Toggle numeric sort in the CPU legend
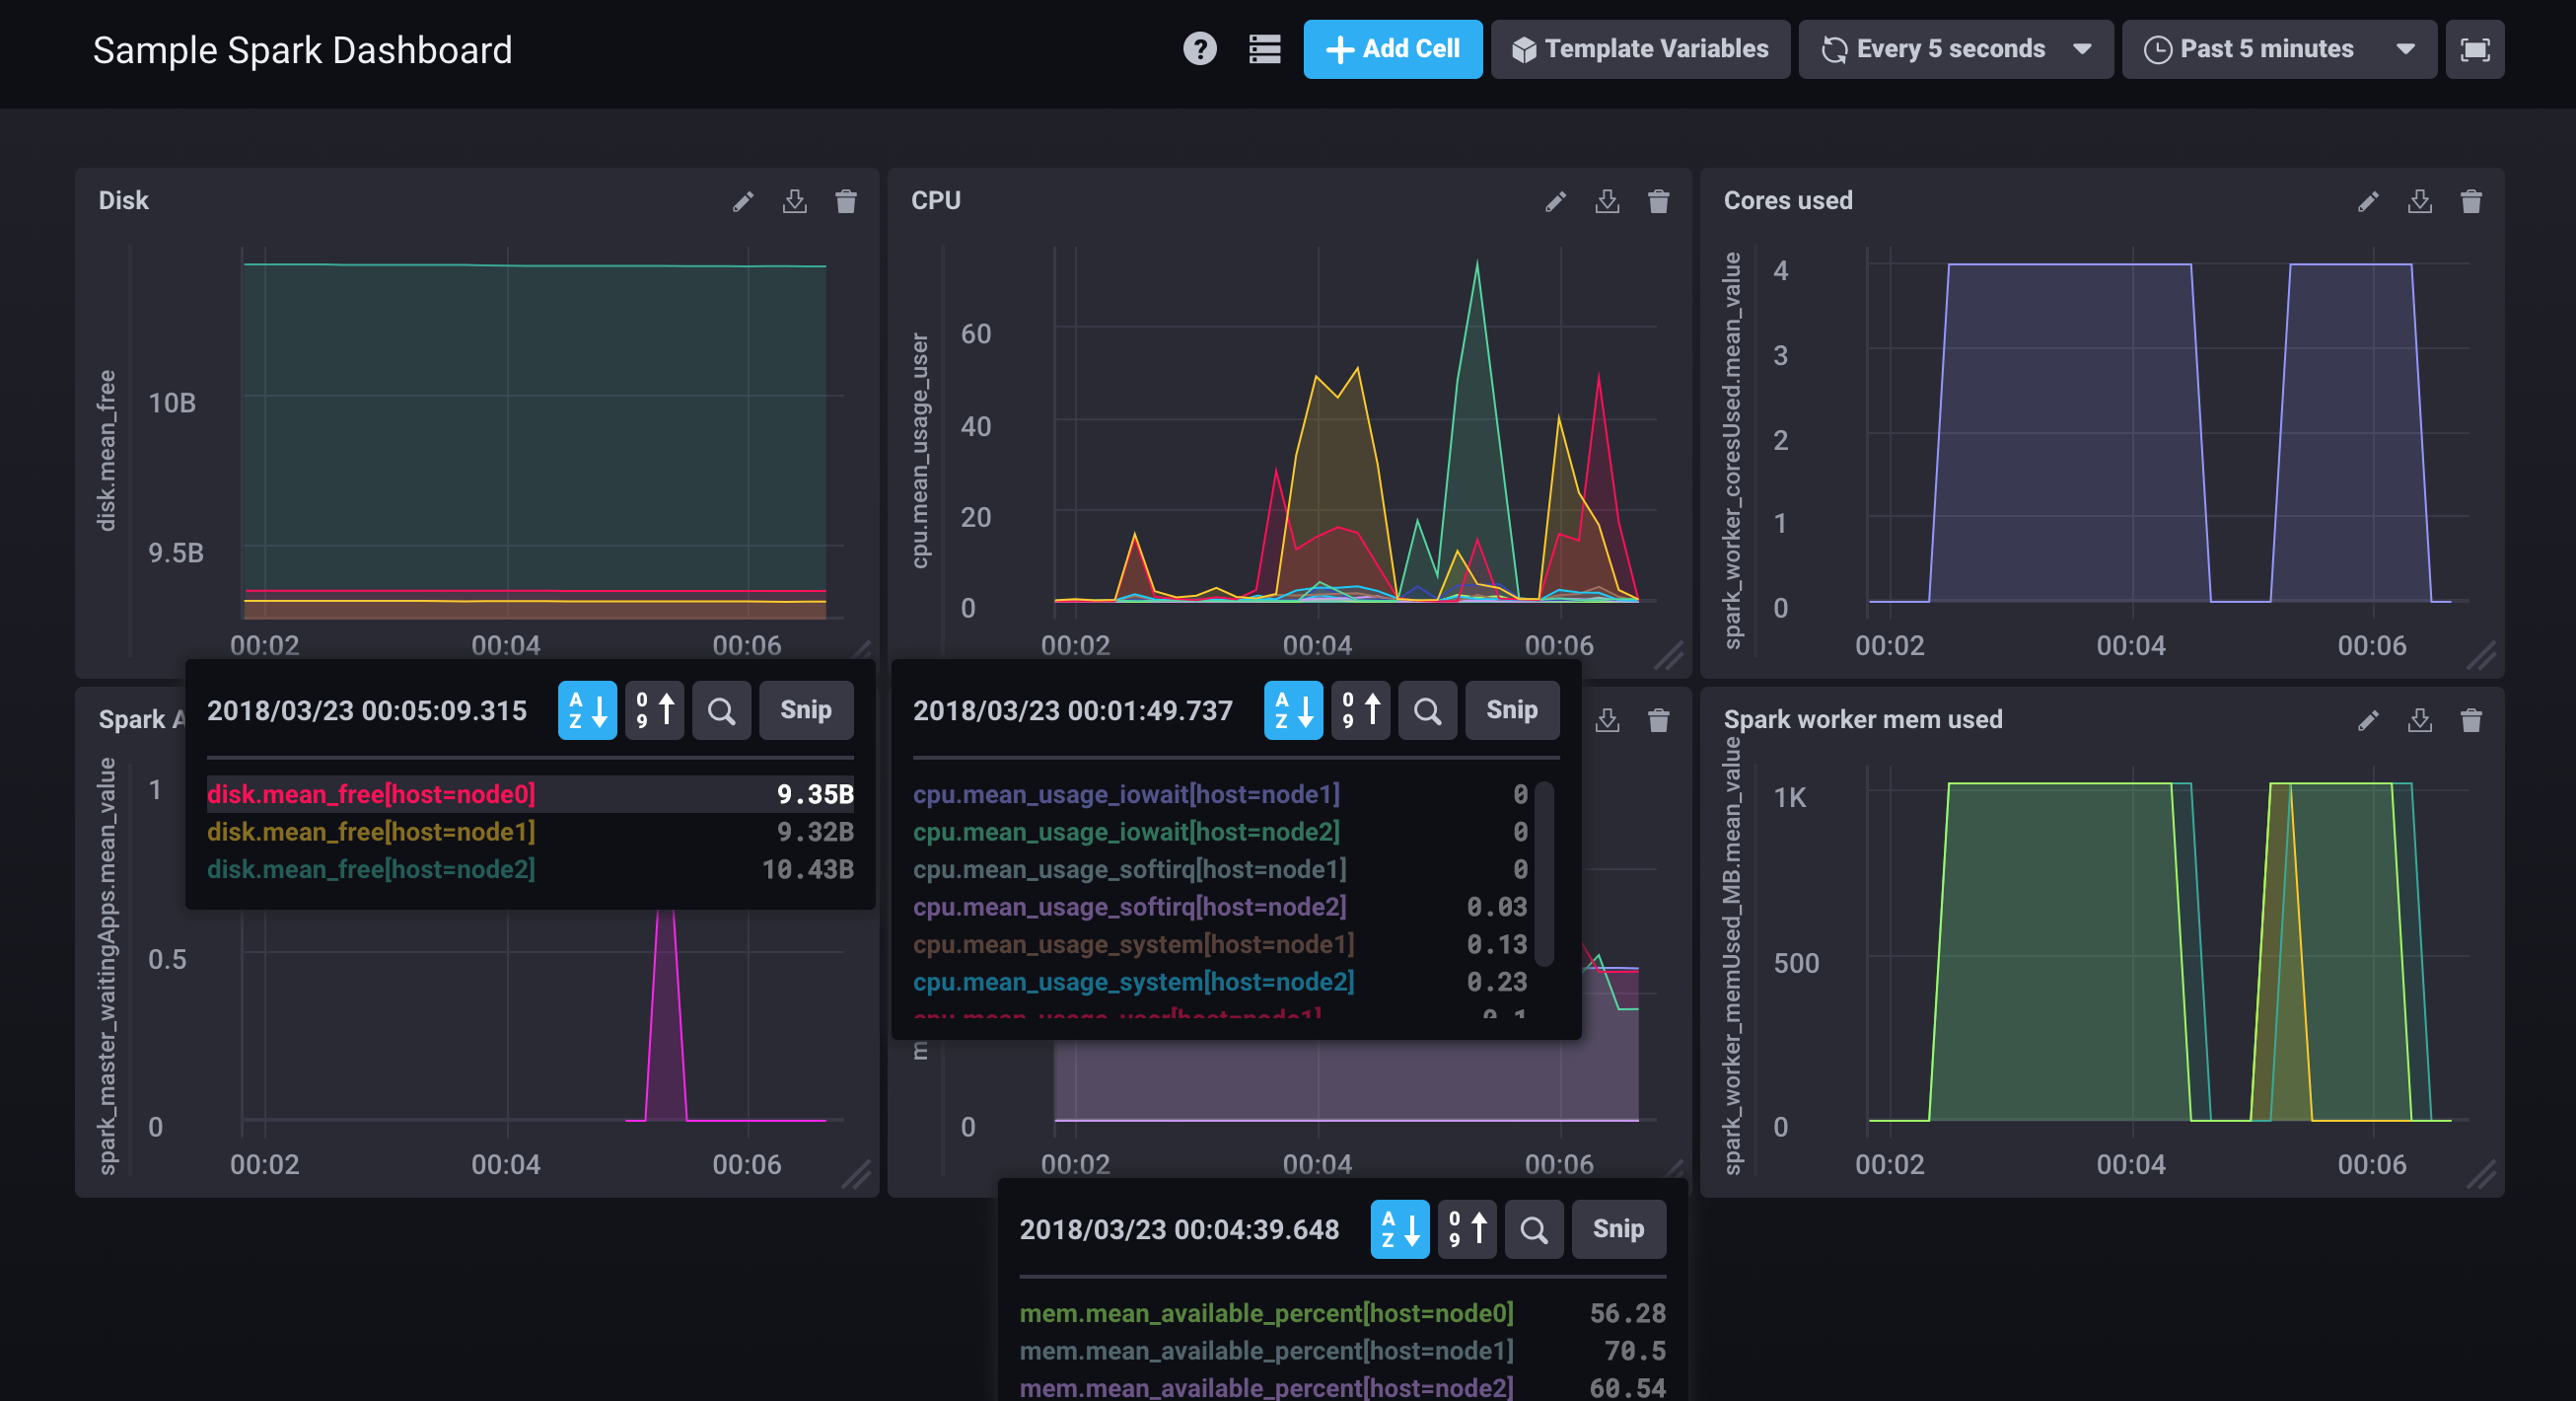2576x1401 pixels. click(x=1360, y=710)
